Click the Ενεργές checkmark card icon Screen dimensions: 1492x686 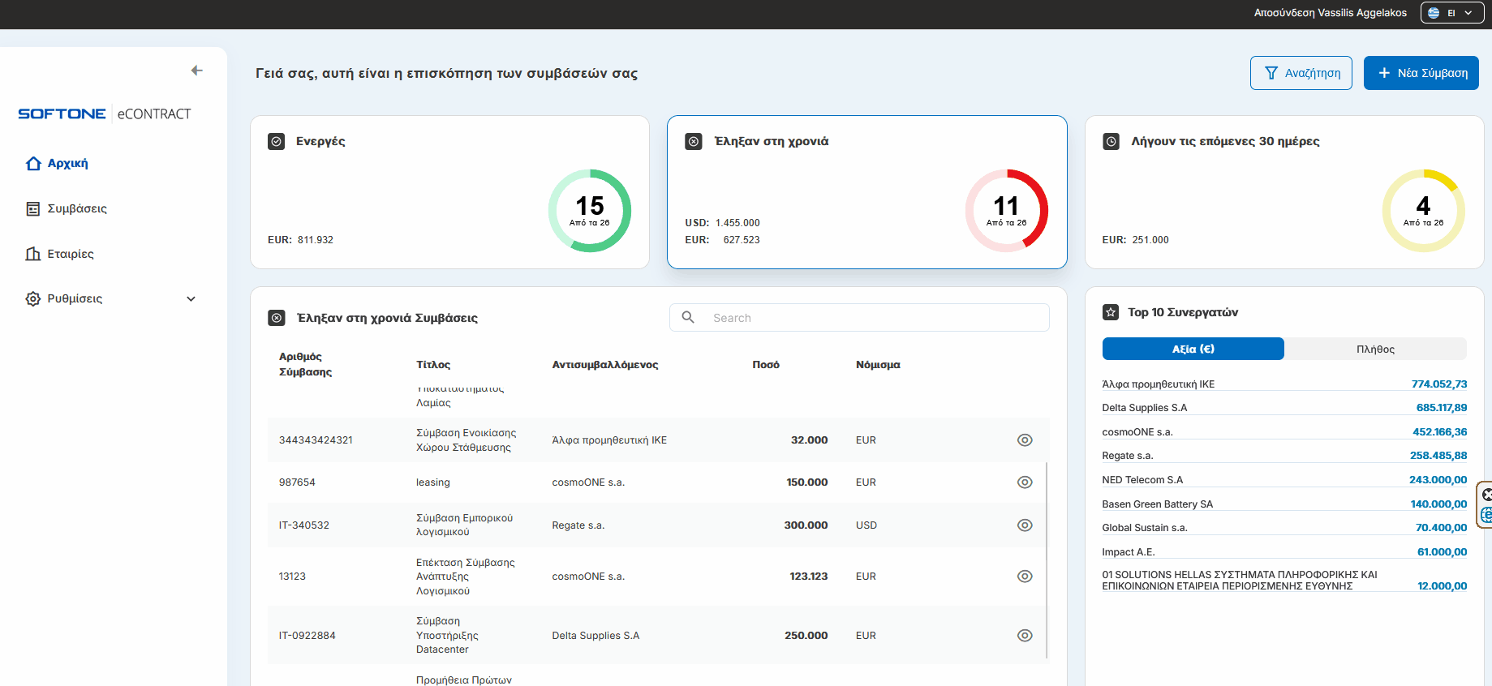pyautogui.click(x=277, y=142)
